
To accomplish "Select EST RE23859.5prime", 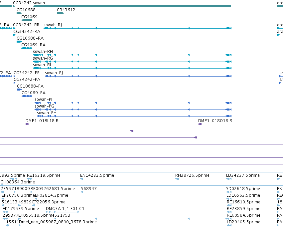I will pos(243,209).
